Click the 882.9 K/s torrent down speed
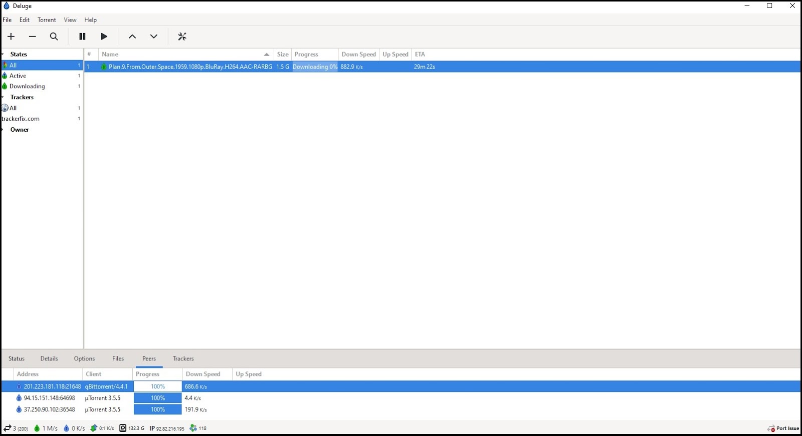Image resolution: width=802 pixels, height=436 pixels. 352,67
